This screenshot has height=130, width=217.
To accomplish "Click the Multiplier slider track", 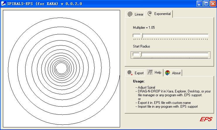I will coord(170,36).
